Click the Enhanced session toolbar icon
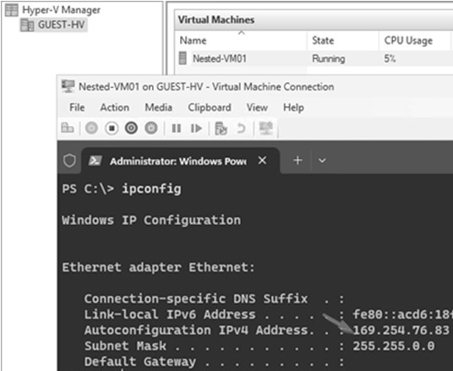 click(265, 128)
